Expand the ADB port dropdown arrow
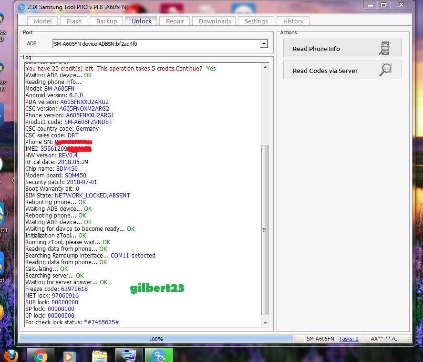Image resolution: width=423 pixels, height=362 pixels. [x=264, y=44]
